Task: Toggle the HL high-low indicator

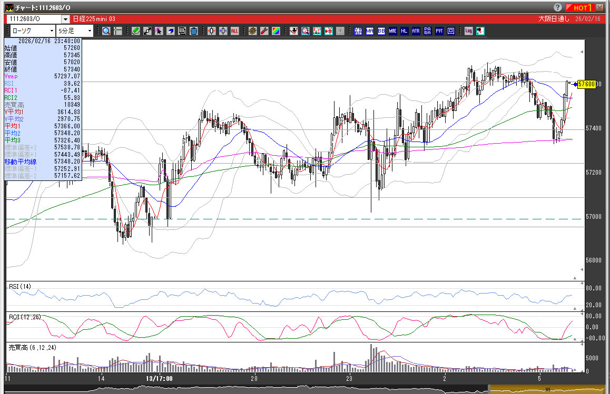Action: pyautogui.click(x=404, y=31)
